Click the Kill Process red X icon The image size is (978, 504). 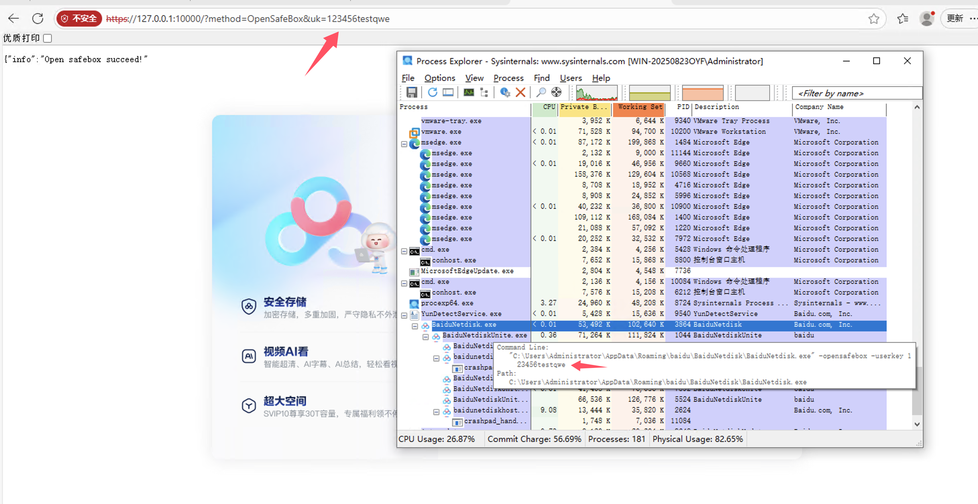pyautogui.click(x=521, y=92)
